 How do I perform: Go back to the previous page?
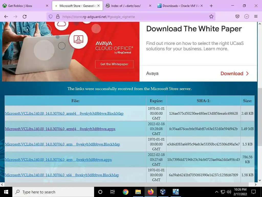6,17
